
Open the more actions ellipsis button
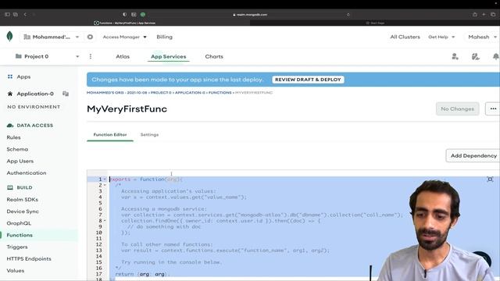tap(493, 108)
